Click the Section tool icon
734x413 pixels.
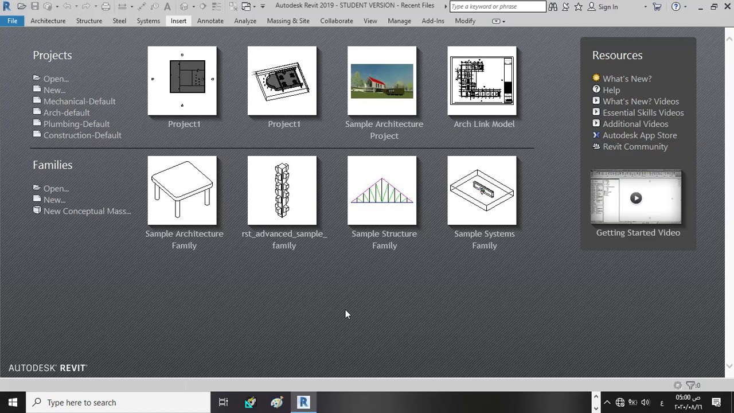(202, 6)
